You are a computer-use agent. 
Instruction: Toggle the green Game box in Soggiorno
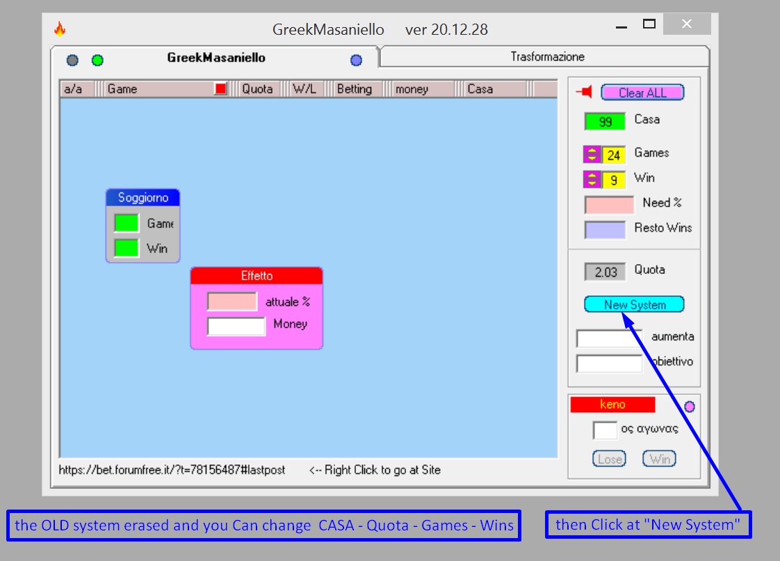[x=127, y=223]
